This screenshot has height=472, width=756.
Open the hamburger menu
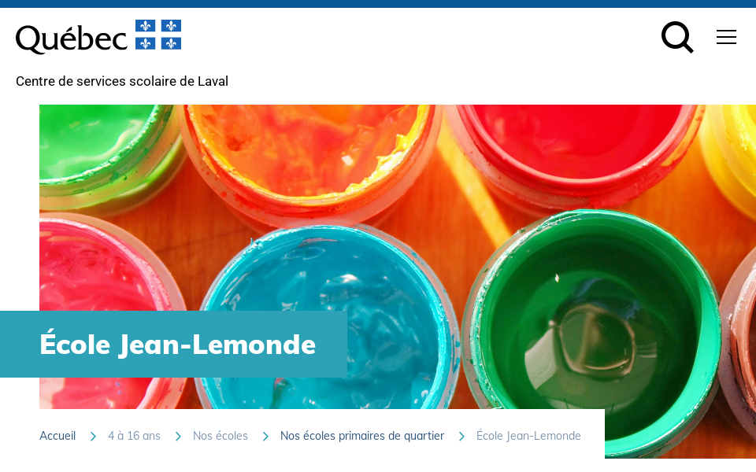(726, 37)
